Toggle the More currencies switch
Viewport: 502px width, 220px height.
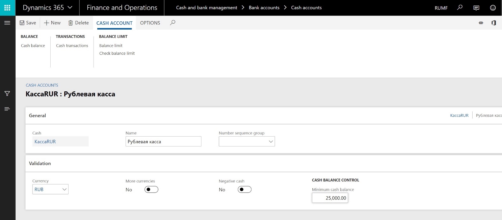151,189
